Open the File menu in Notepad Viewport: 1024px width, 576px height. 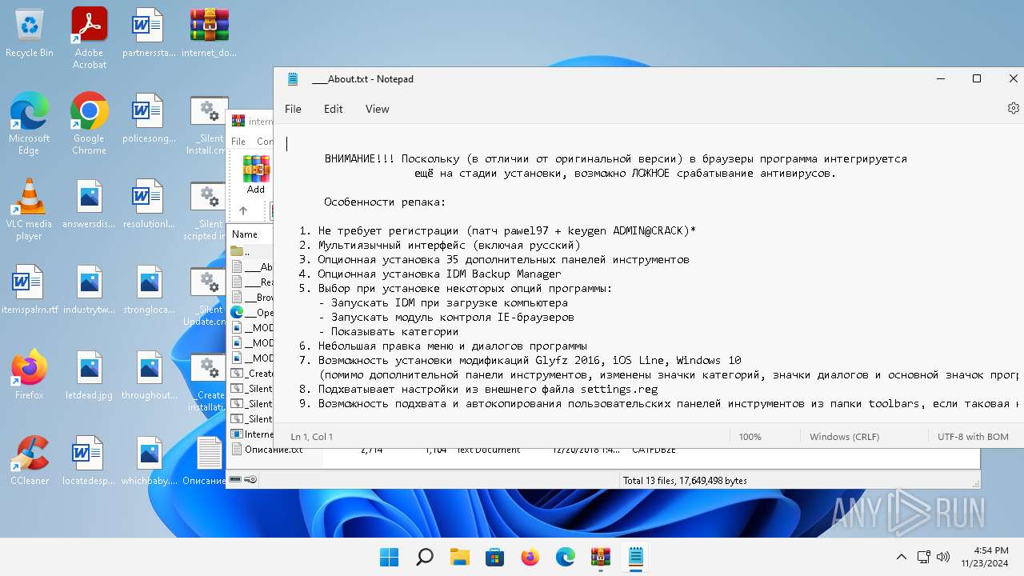[x=293, y=109]
